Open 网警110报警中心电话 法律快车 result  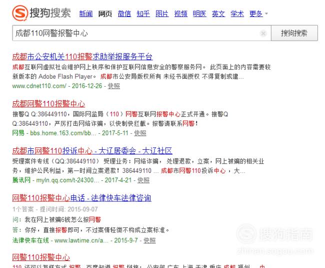(x=81, y=198)
